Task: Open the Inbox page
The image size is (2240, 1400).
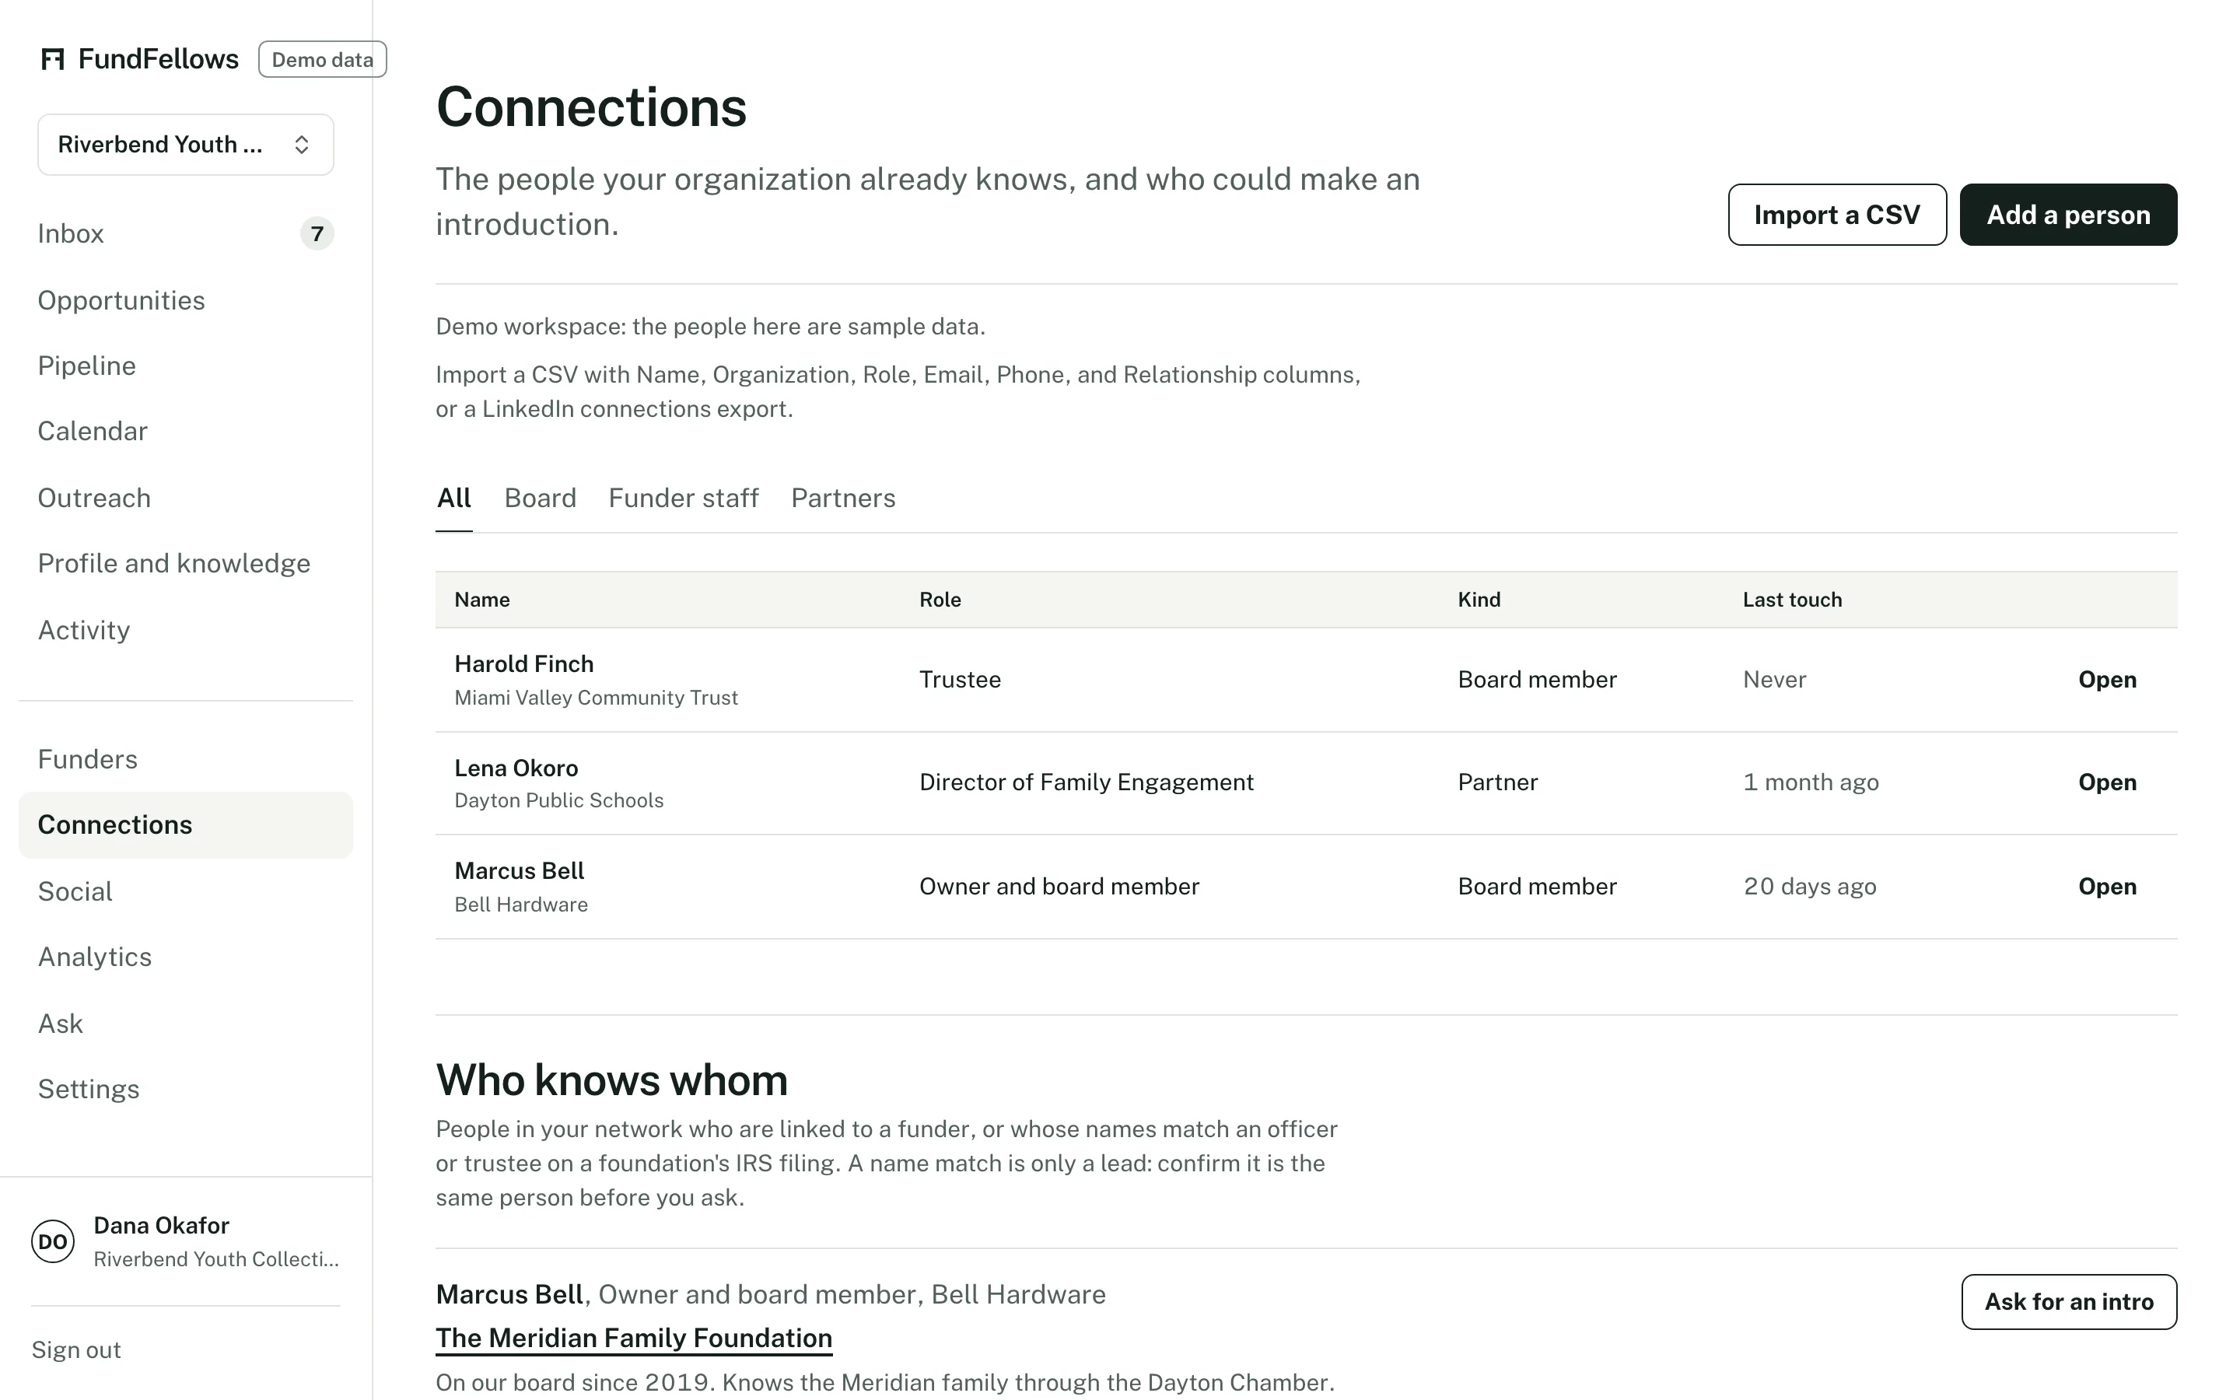Action: coord(185,233)
